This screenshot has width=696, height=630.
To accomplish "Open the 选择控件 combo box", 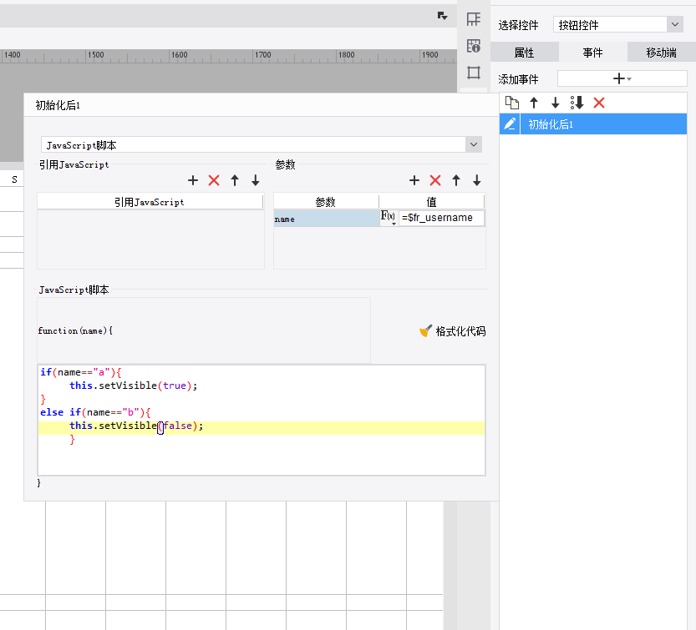I will tap(674, 25).
